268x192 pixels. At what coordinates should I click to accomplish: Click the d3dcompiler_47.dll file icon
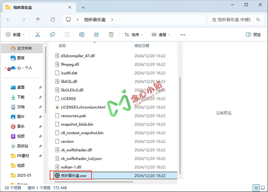(57, 56)
